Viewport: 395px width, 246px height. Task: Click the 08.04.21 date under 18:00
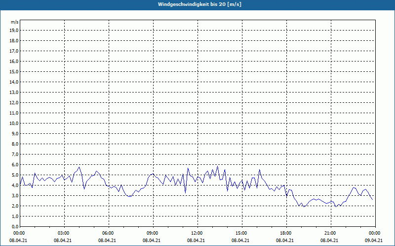coord(285,241)
